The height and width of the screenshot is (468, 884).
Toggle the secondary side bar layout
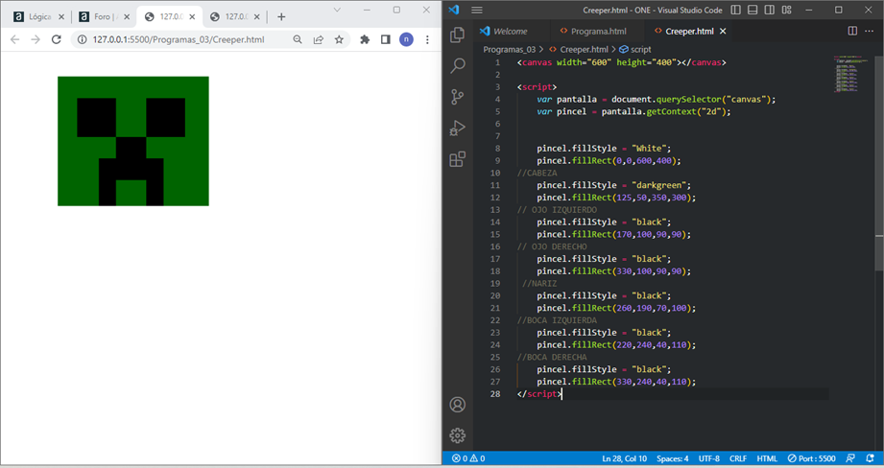pyautogui.click(x=770, y=10)
